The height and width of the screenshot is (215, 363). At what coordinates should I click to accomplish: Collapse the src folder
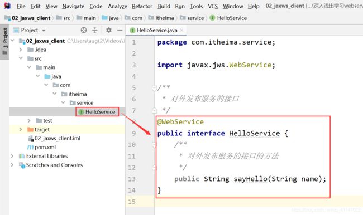[21, 58]
